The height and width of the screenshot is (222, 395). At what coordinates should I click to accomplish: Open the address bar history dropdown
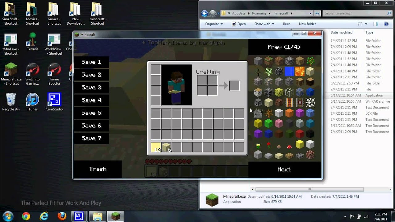click(310, 14)
